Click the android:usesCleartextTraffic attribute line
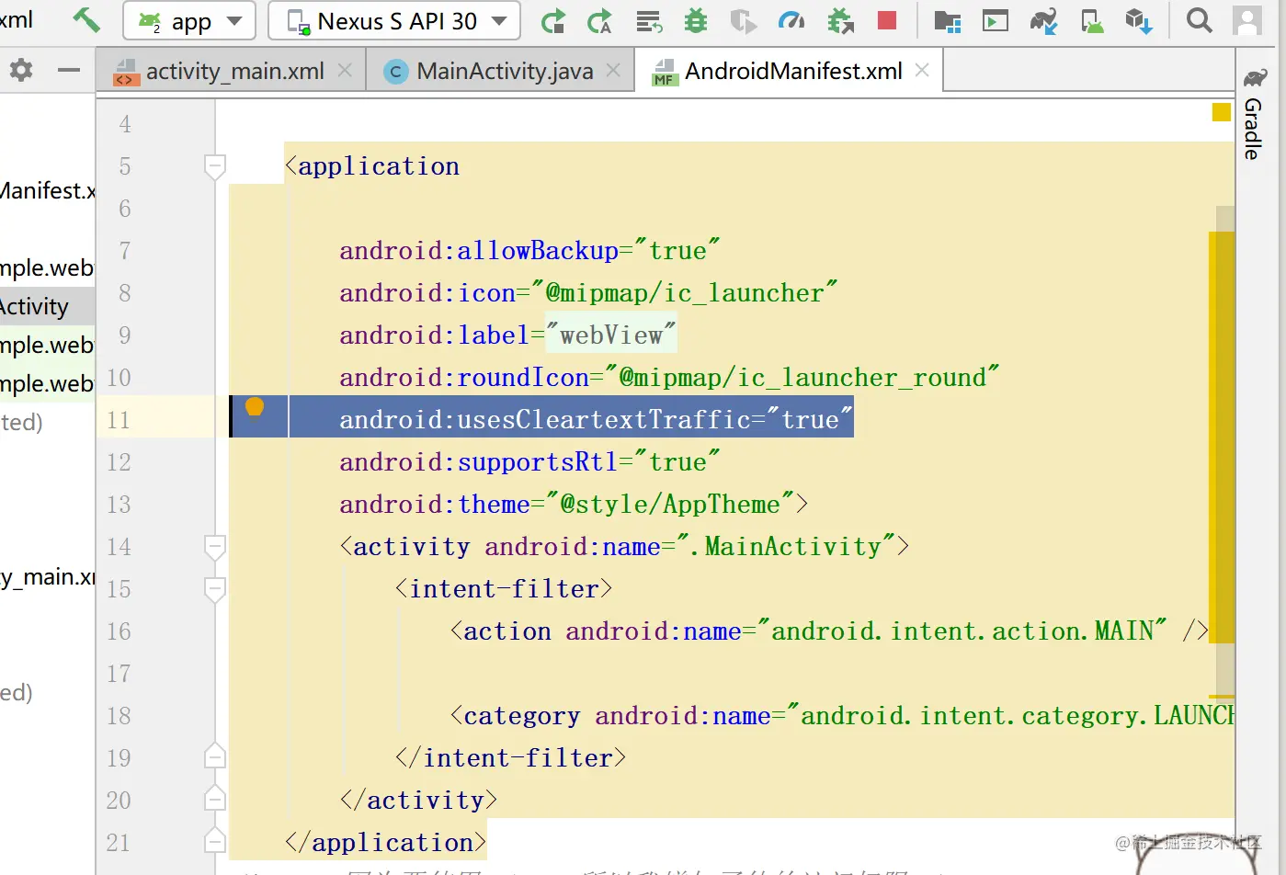This screenshot has height=875, width=1286. (x=596, y=420)
